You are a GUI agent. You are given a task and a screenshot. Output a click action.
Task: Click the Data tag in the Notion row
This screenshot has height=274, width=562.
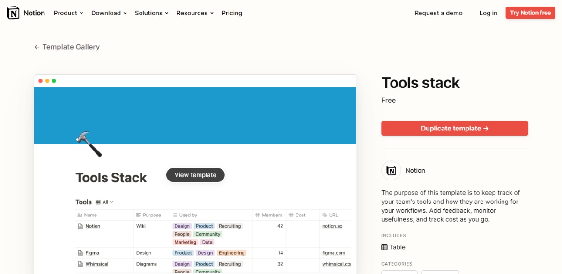[x=207, y=242]
